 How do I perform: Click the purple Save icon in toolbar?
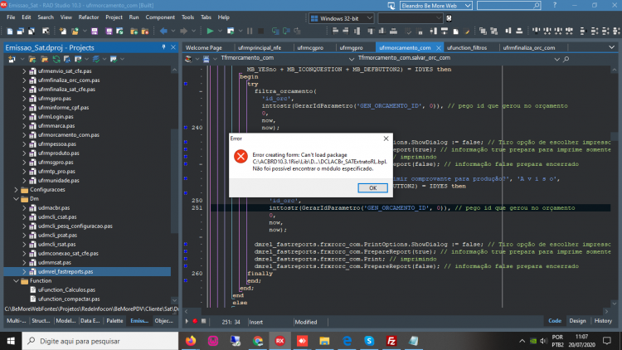click(x=95, y=31)
